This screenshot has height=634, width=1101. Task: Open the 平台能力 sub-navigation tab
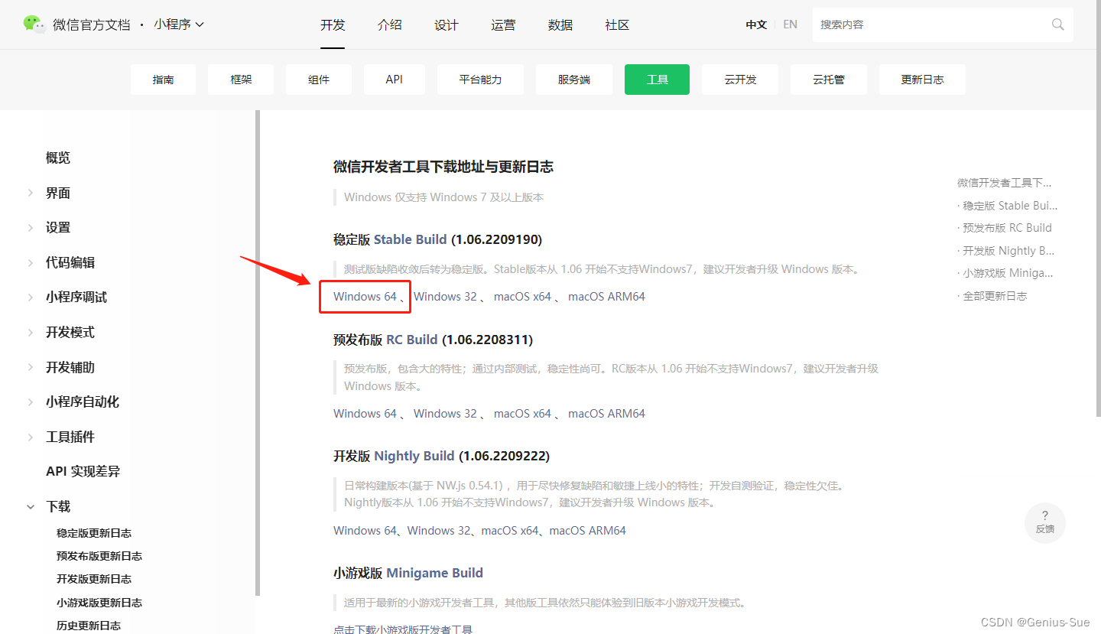tap(480, 80)
